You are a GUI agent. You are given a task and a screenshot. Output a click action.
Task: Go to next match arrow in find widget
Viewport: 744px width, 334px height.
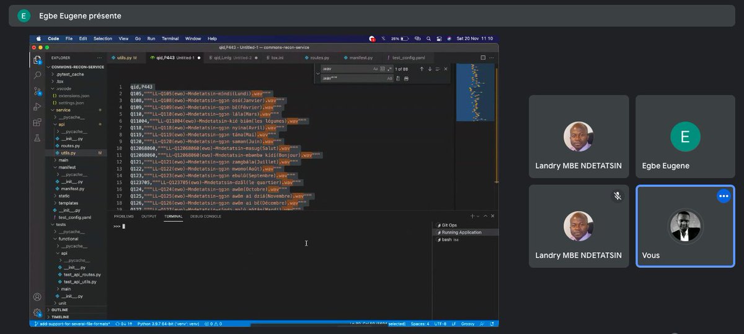point(430,69)
